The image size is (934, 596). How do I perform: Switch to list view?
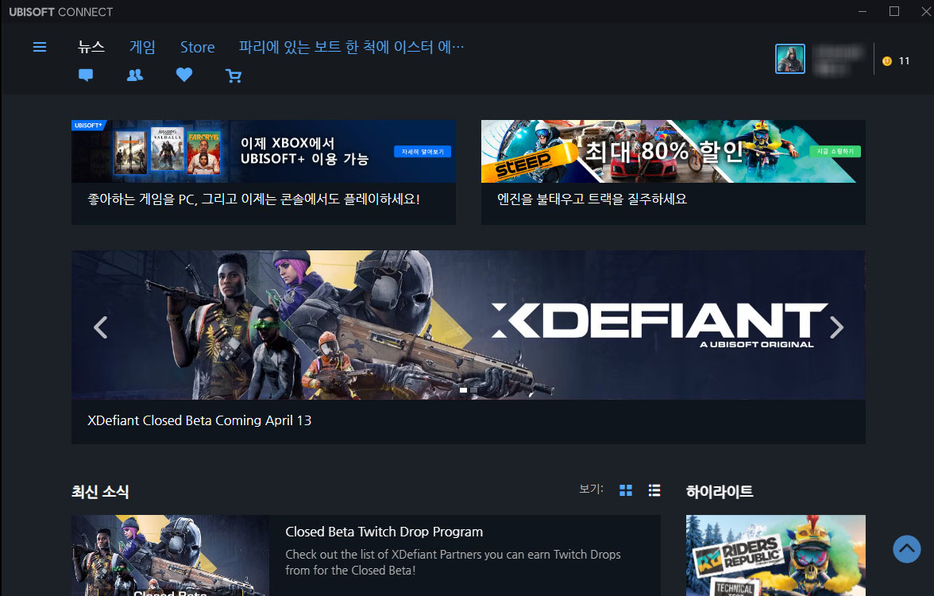(654, 490)
